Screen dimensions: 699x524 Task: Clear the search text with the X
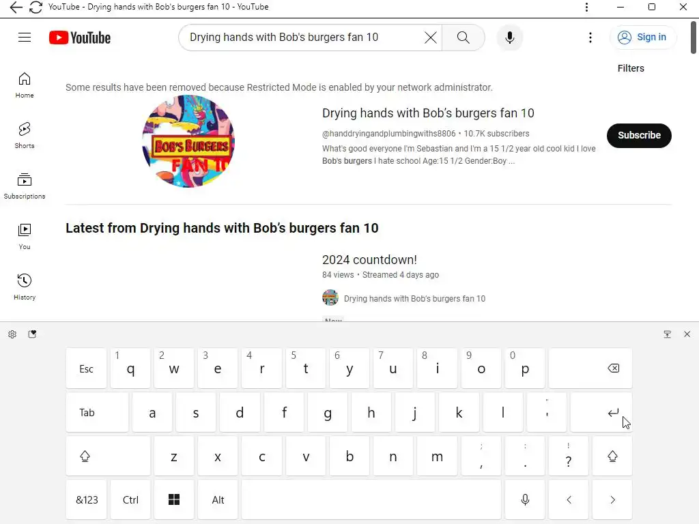point(430,38)
